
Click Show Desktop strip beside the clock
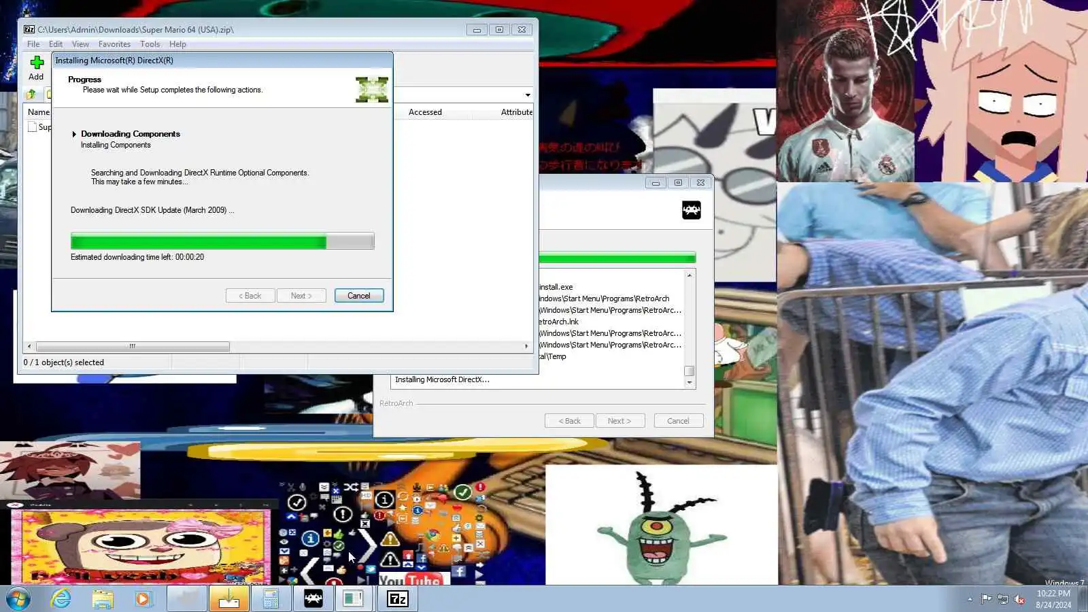[1083, 599]
